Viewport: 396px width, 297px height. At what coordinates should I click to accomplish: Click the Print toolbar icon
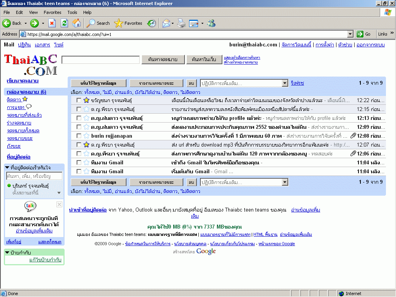pyautogui.click(x=181, y=23)
